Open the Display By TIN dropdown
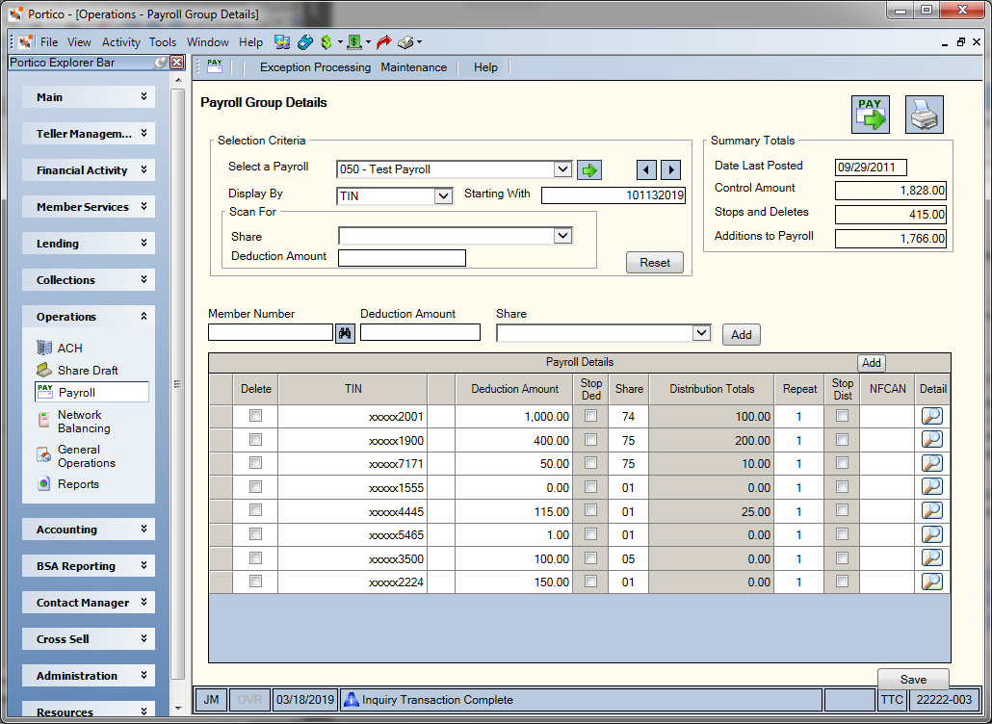 (x=443, y=196)
